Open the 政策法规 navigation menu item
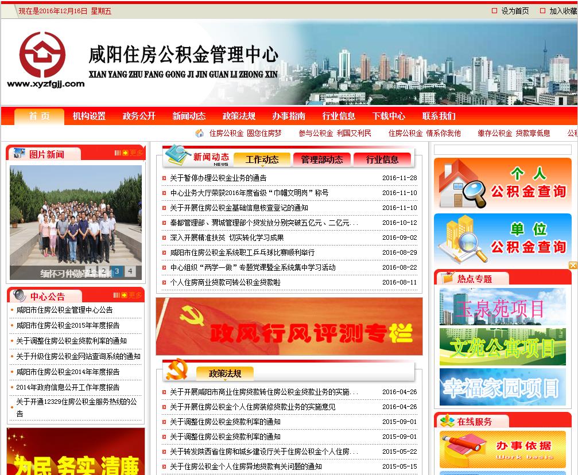The width and height of the screenshot is (578, 475). click(239, 116)
